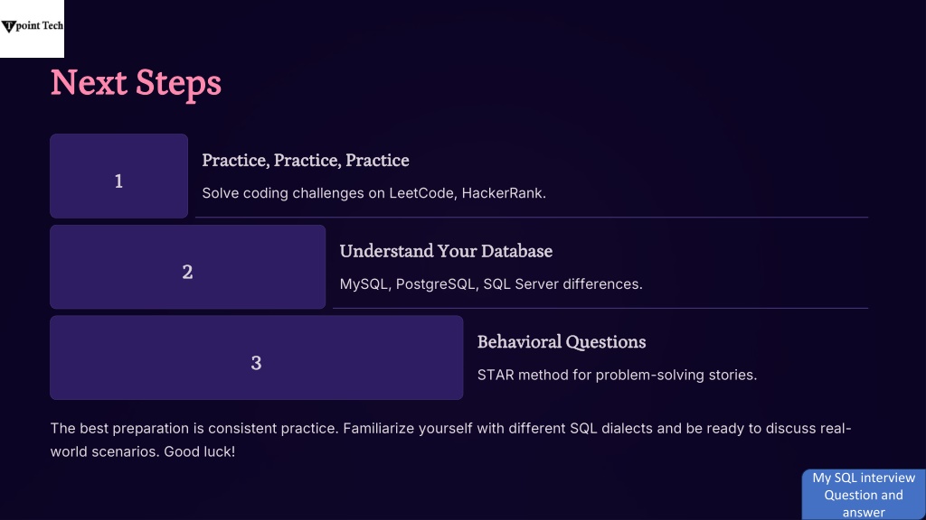Click the step 1 number box

118,176
